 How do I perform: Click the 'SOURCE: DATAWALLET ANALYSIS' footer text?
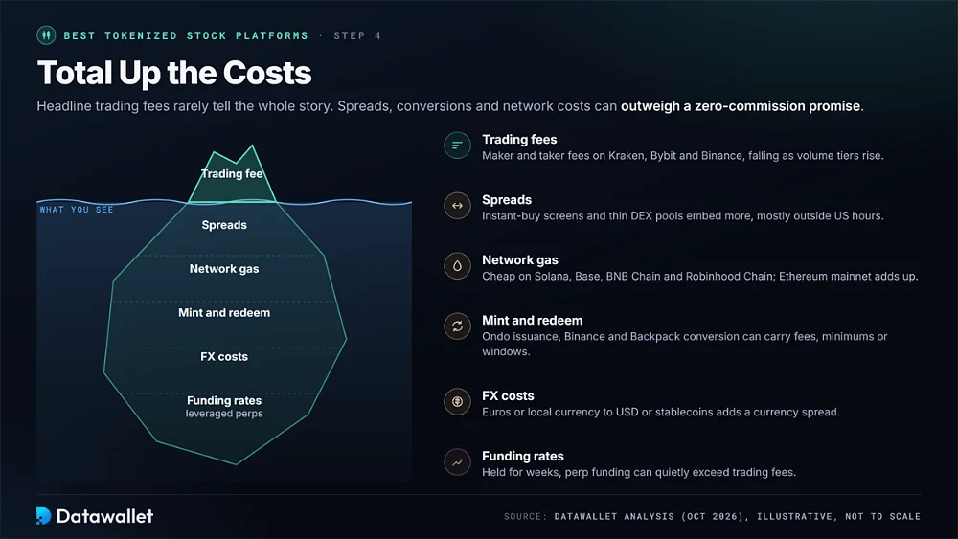(713, 516)
